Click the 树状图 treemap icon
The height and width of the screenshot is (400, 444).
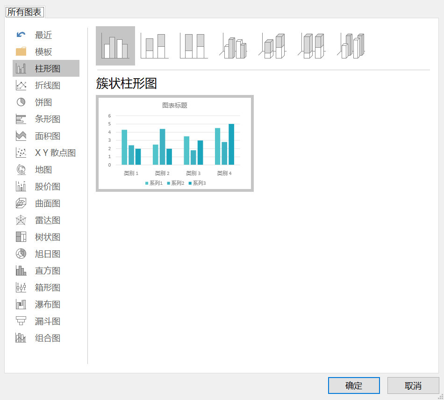pyautogui.click(x=21, y=237)
